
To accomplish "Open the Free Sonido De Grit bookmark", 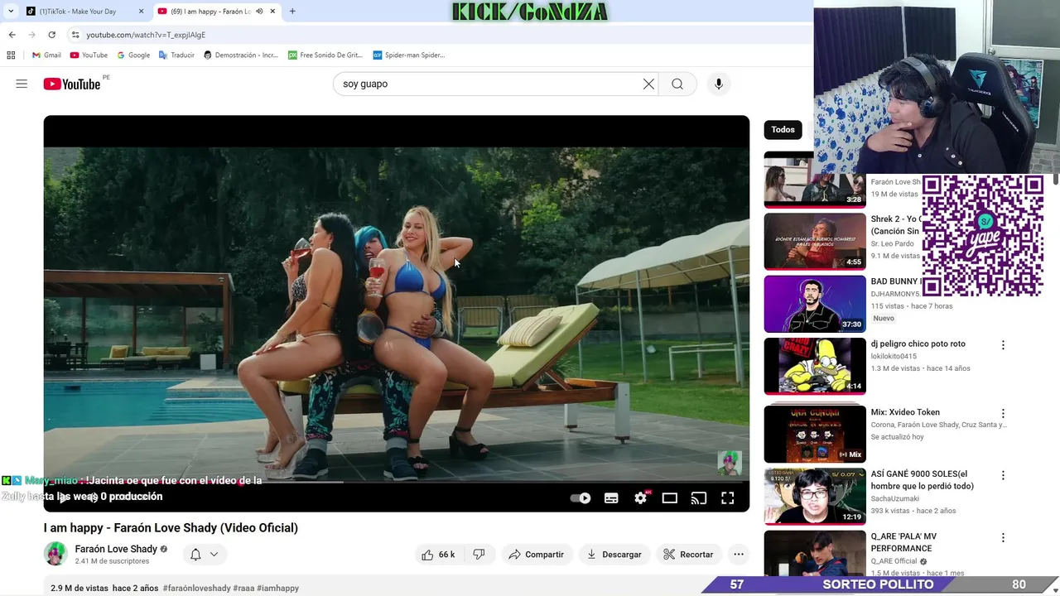I will coord(325,55).
